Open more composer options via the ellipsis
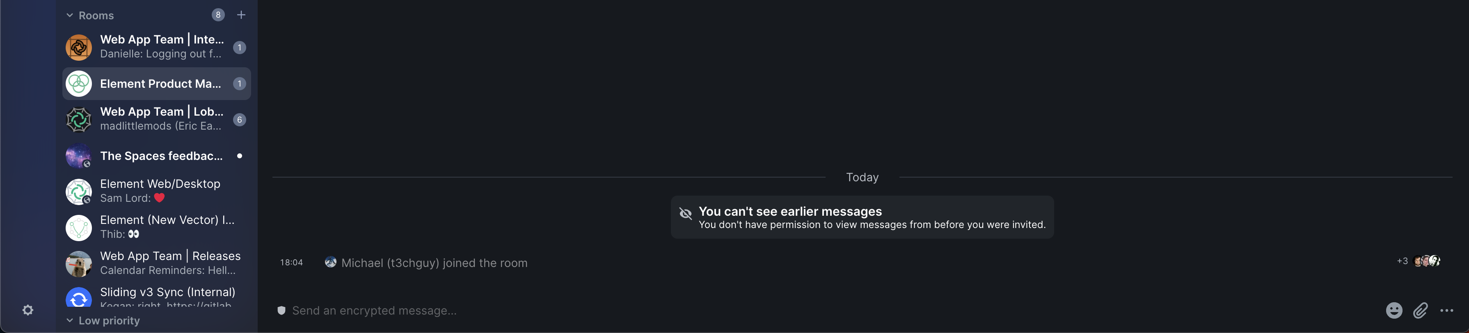 (1447, 310)
